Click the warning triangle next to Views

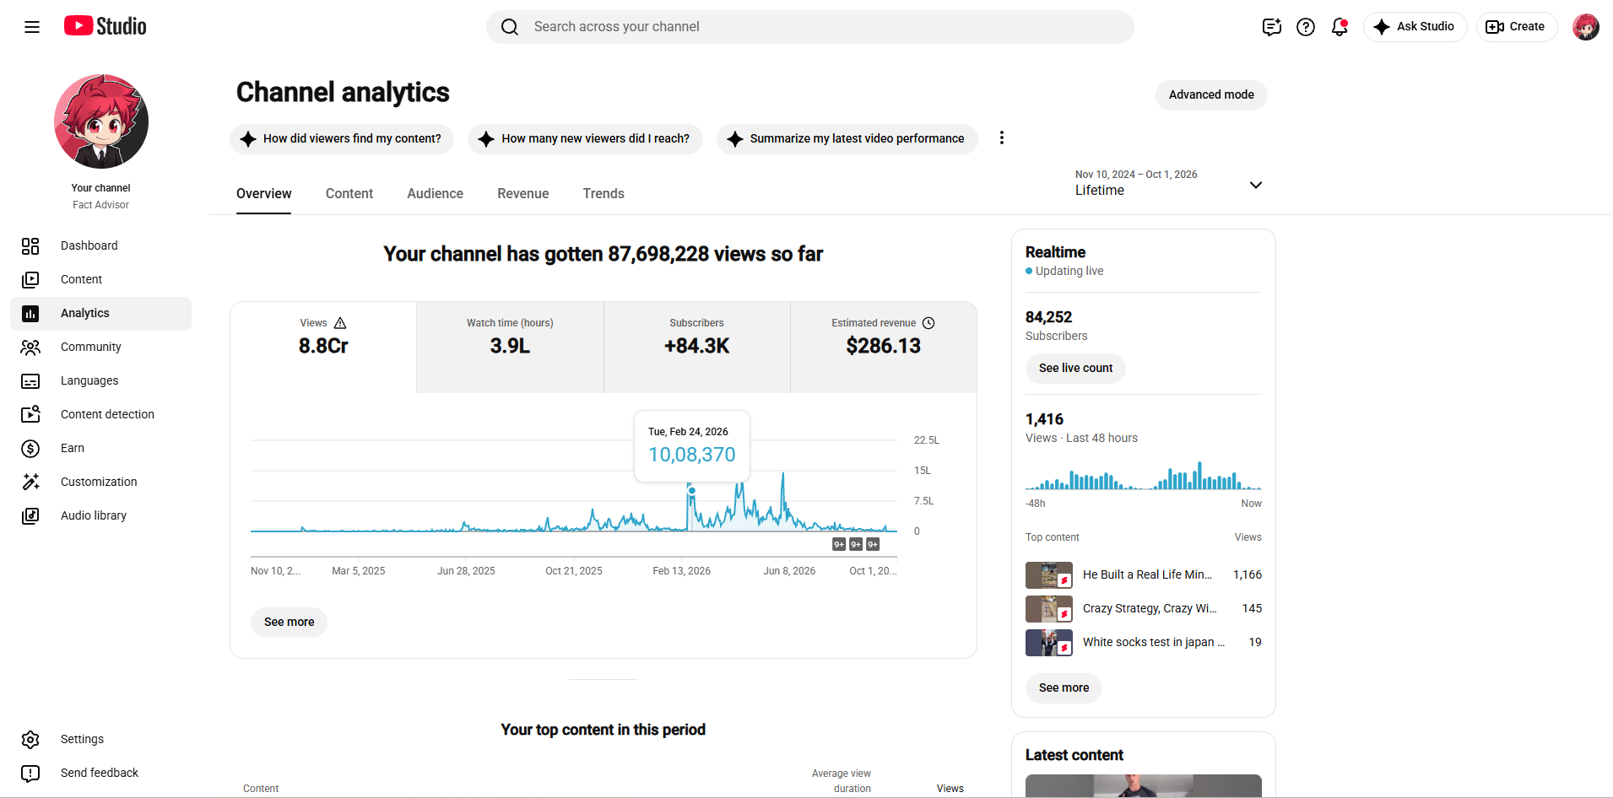coord(340,323)
